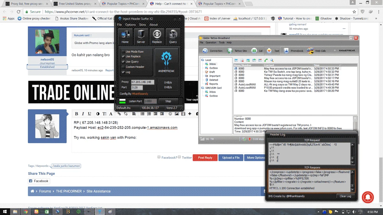This screenshot has width=383, height=215.
Task: Select the Query icon in Inject Header Surfer
Action: pyautogui.click(x=173, y=36)
